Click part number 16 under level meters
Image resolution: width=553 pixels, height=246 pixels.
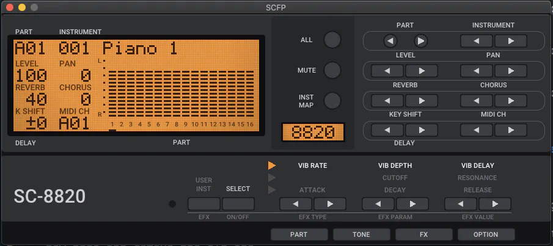(250, 125)
